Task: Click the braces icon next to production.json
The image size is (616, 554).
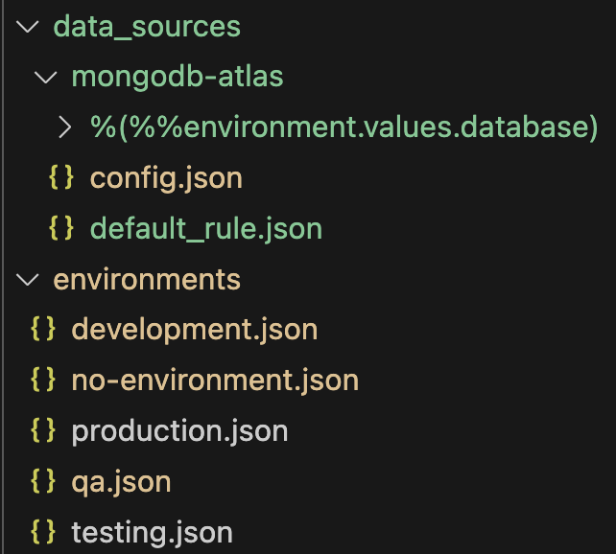Action: pos(43,430)
